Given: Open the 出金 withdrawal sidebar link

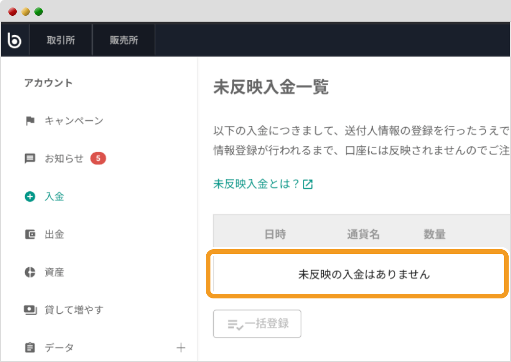Looking at the screenshot, I should [x=54, y=234].
